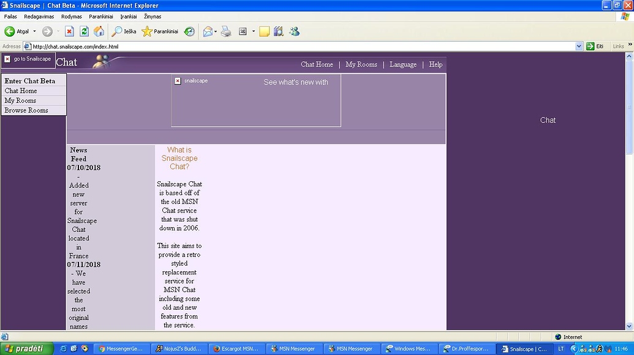The width and height of the screenshot is (634, 355).
Task: Click the Eiti (Go) button
Action: [595, 47]
